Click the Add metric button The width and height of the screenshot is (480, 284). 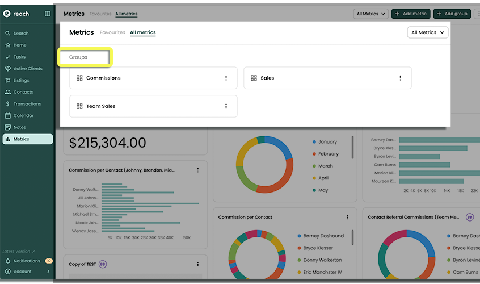(411, 14)
